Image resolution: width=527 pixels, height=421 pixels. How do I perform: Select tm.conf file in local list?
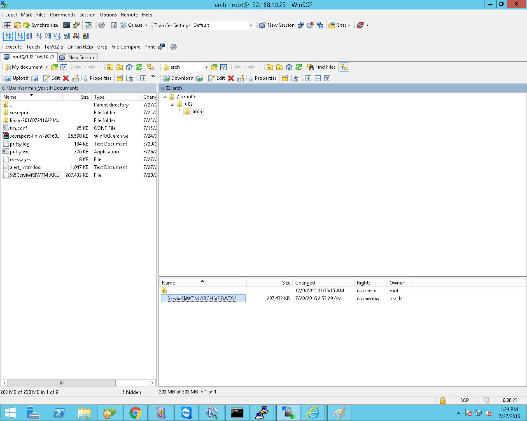pos(19,128)
